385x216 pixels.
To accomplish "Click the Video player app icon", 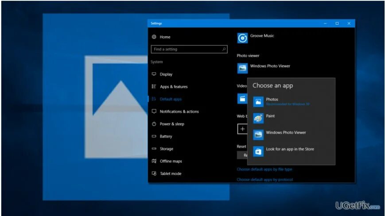I will tap(242, 99).
